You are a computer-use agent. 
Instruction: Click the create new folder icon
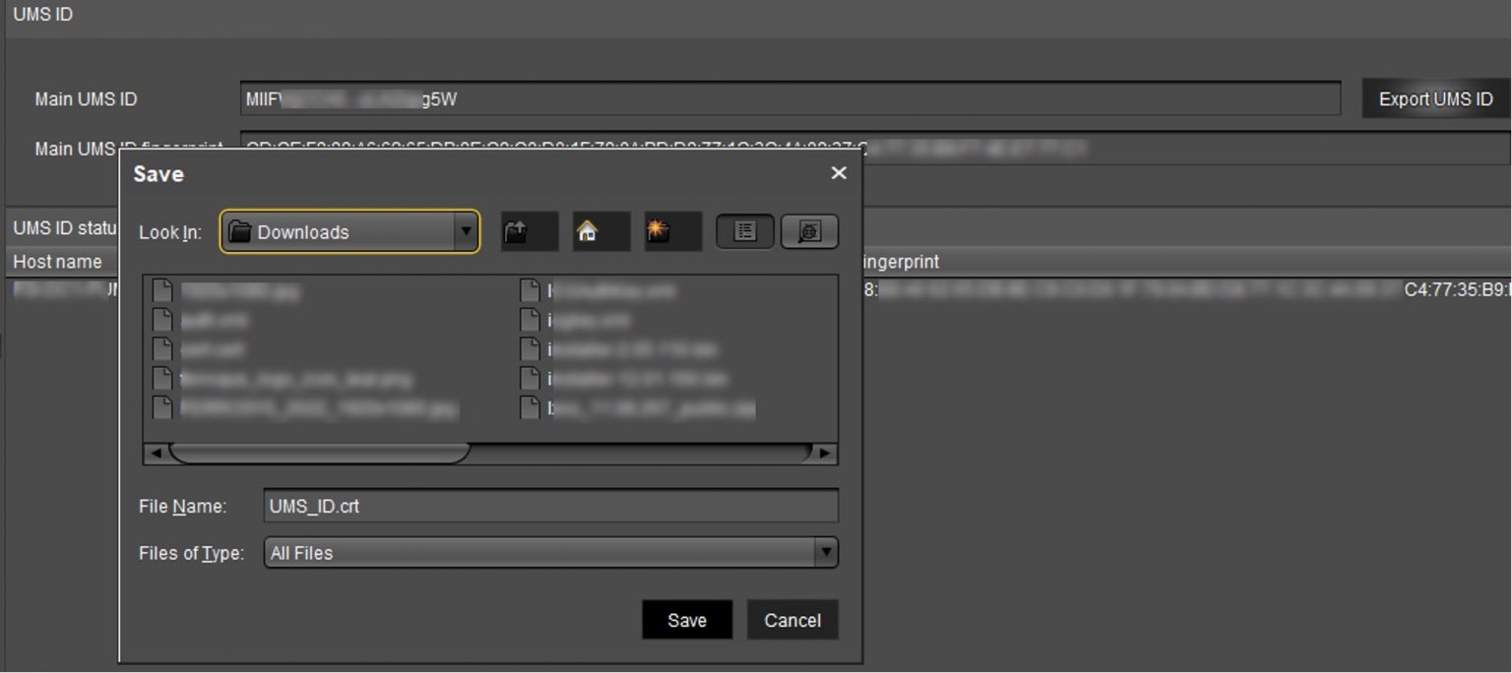pos(672,230)
